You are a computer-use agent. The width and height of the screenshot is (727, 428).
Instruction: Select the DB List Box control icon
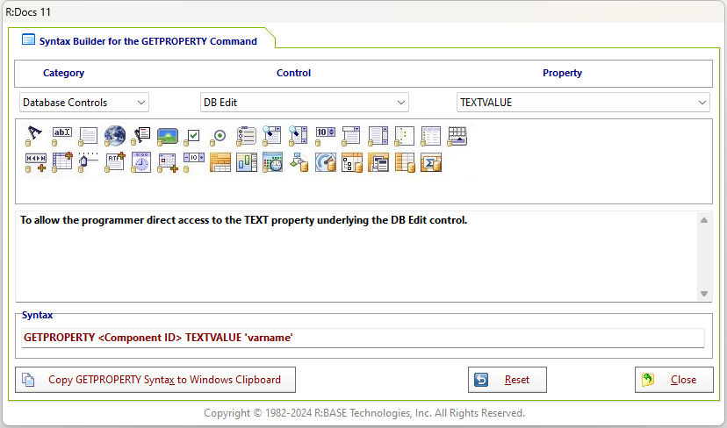pyautogui.click(x=378, y=136)
